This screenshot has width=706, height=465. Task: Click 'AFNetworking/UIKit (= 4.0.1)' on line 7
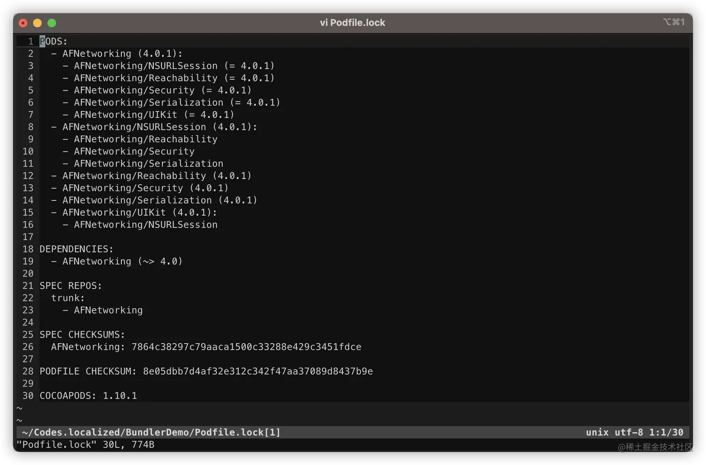coord(154,114)
